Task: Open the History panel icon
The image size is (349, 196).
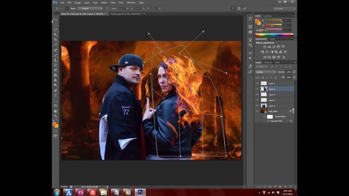Action: tap(250, 19)
